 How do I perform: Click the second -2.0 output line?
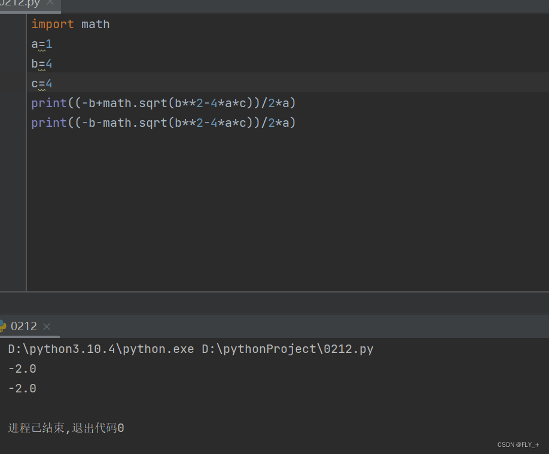click(22, 388)
